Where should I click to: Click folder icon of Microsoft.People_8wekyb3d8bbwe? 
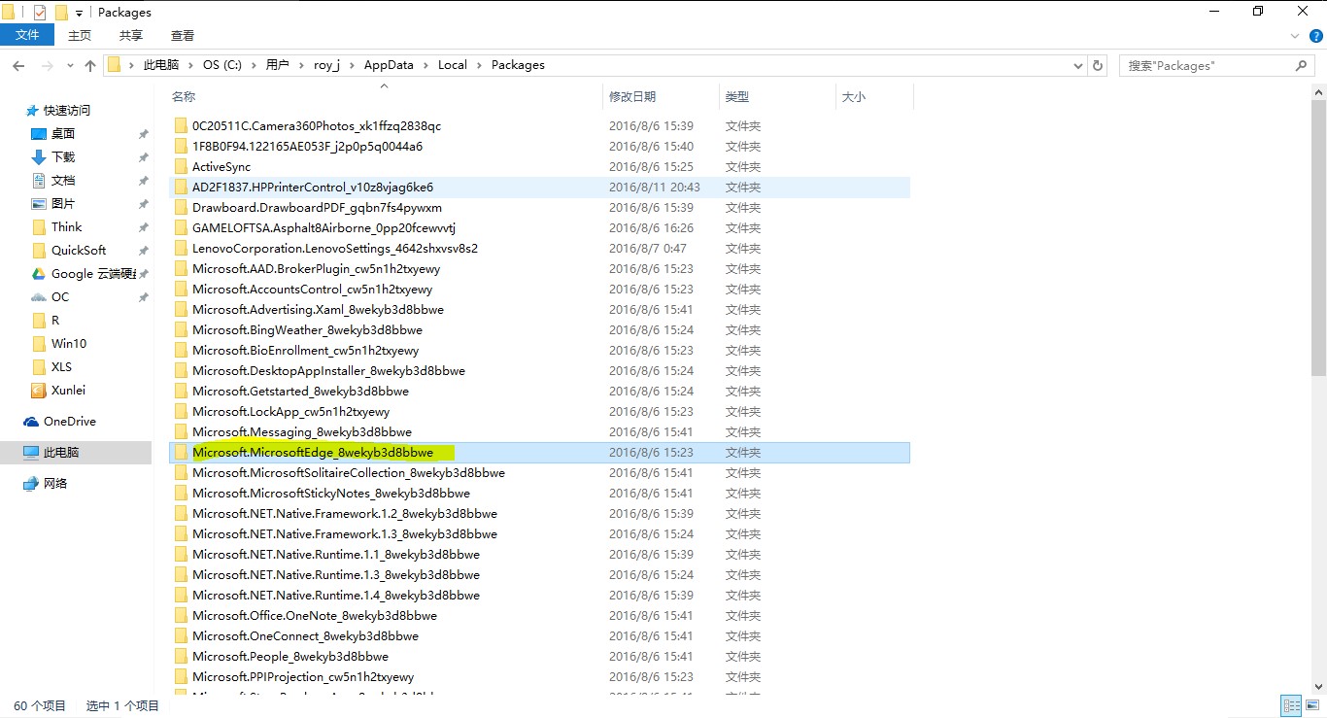click(x=181, y=656)
